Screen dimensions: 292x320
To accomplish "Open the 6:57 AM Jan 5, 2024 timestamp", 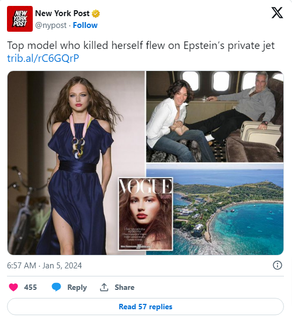I will coord(45,266).
